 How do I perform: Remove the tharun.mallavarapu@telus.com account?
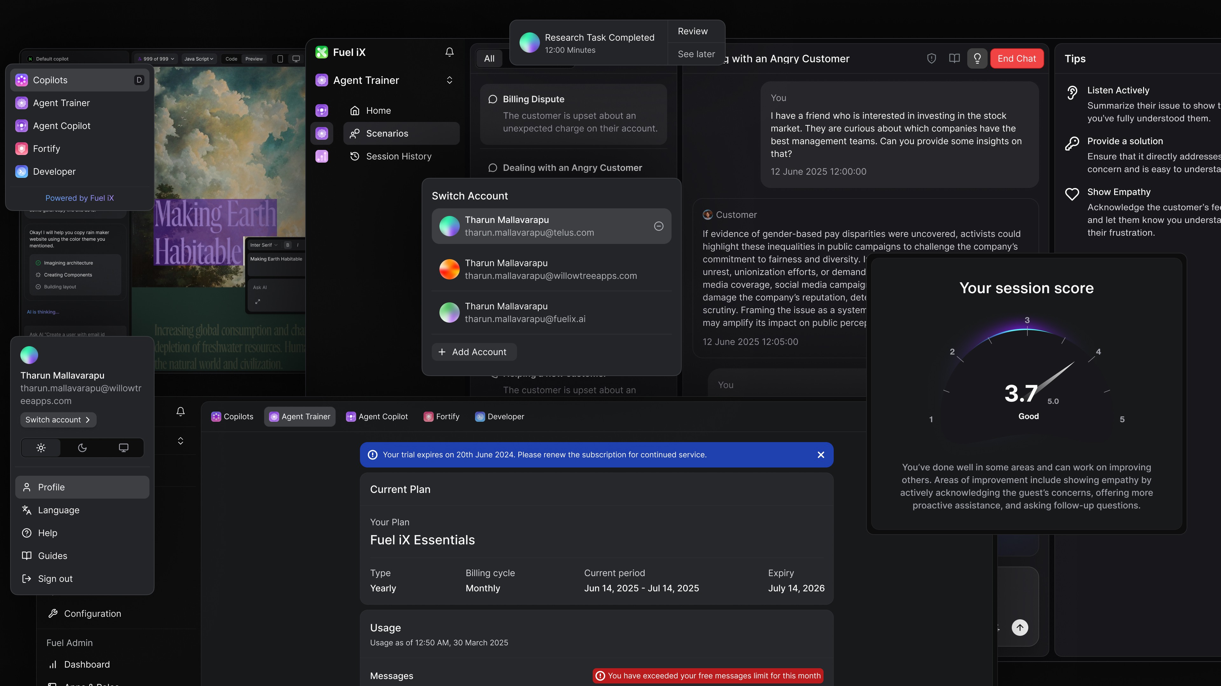[x=659, y=226]
